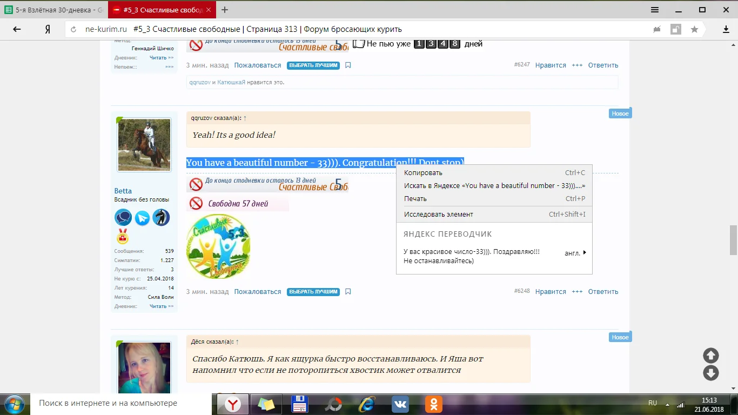The width and height of the screenshot is (738, 415).
Task: Like post #6248 with Нравится
Action: pos(551,292)
